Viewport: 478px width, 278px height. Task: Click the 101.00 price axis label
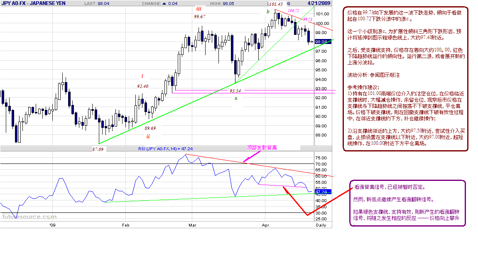323,14
